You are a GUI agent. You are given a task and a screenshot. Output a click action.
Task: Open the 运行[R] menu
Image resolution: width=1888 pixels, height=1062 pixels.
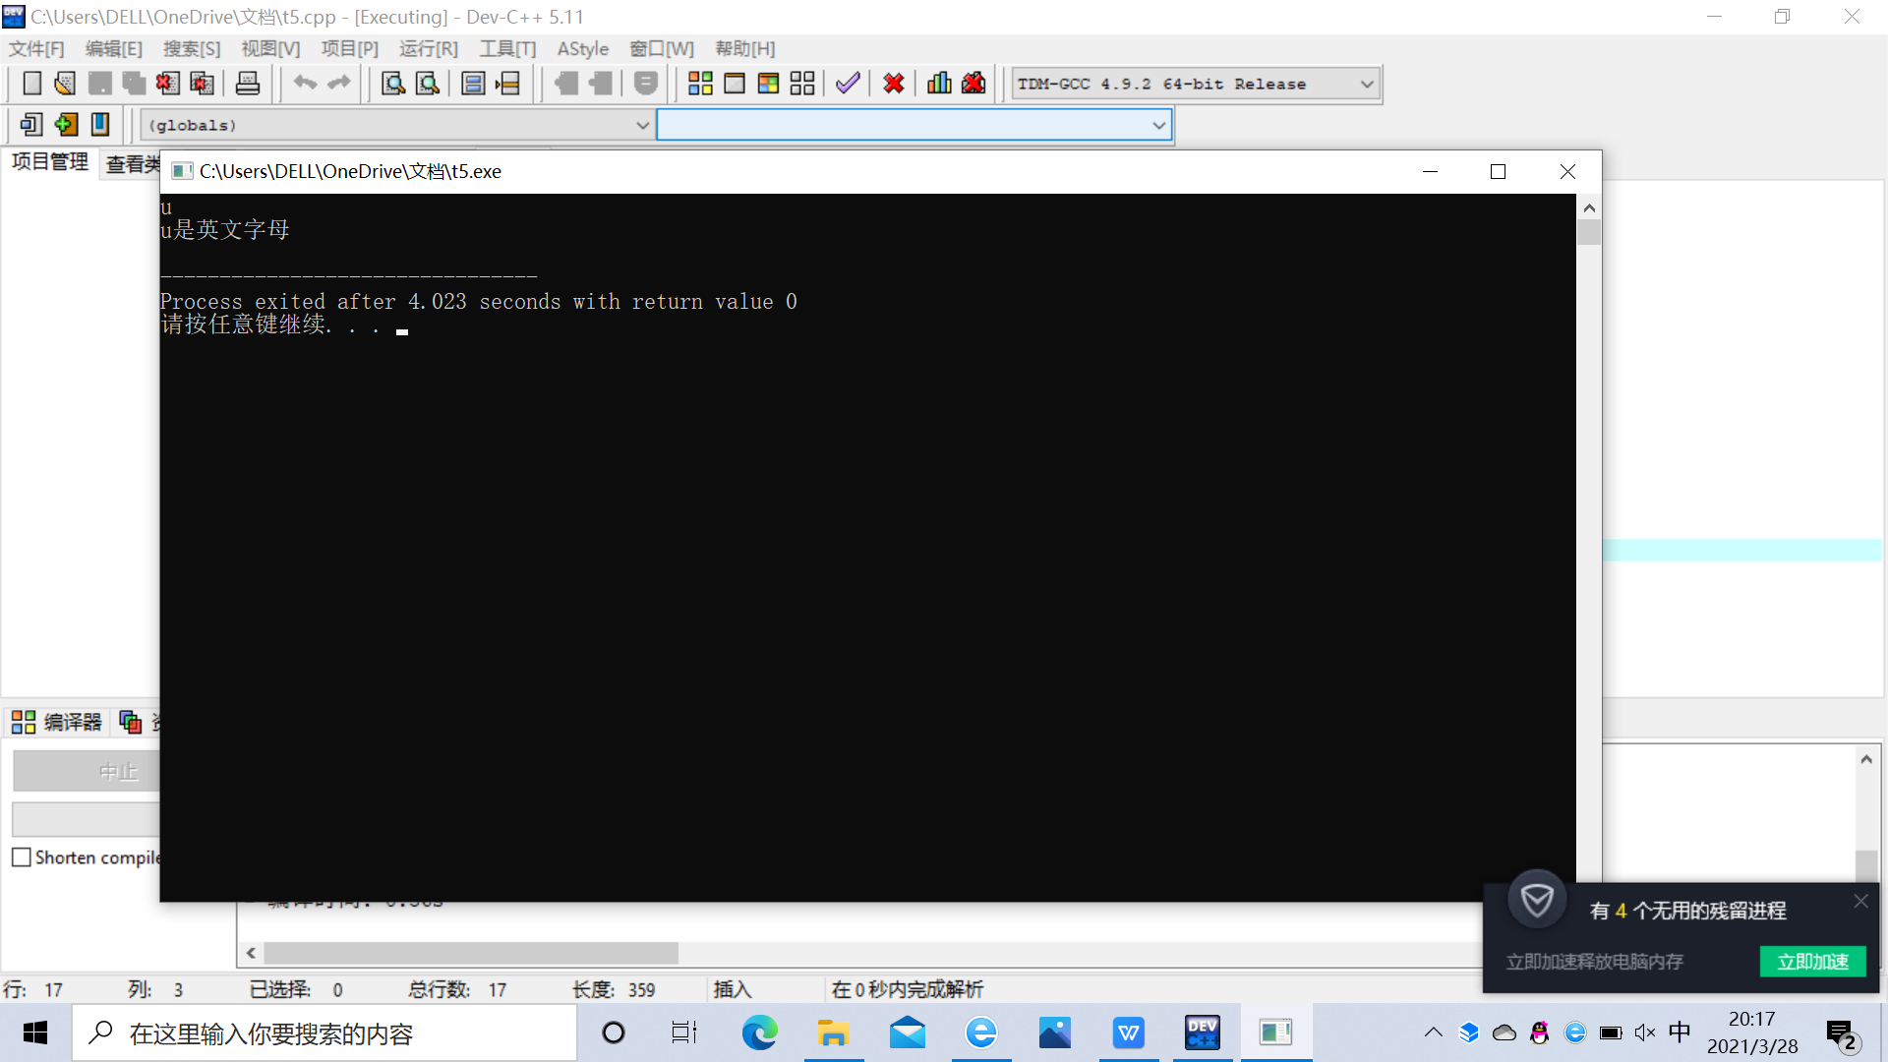[x=428, y=48]
